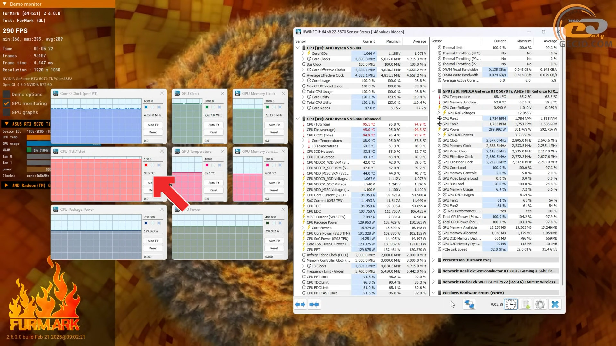Click the HWiNFO app icon in title bar
The height and width of the screenshot is (346, 616).
(298, 32)
